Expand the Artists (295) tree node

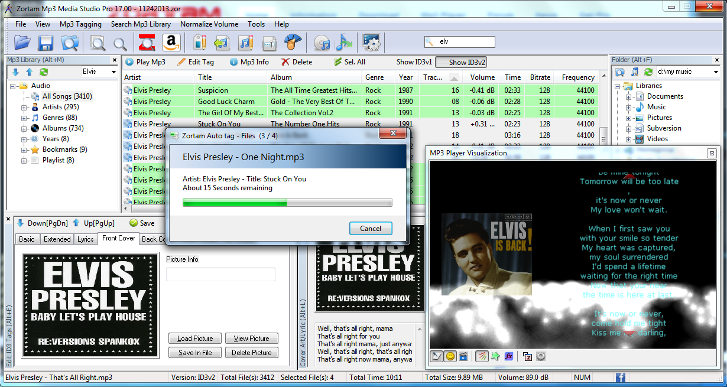tap(24, 108)
